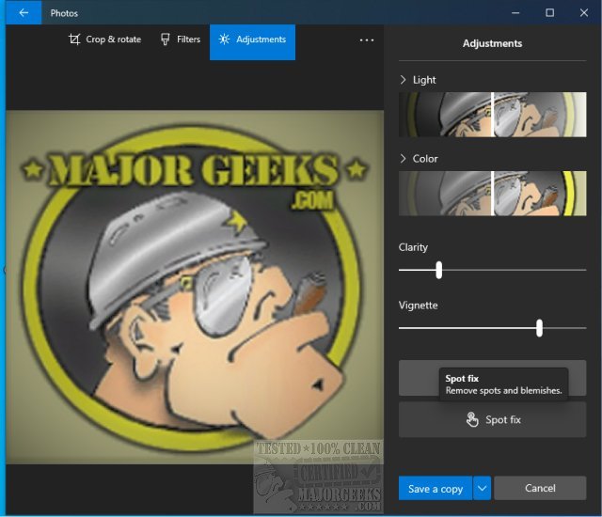Click the Adjustments sun icon
This screenshot has height=517, width=602.
(224, 39)
